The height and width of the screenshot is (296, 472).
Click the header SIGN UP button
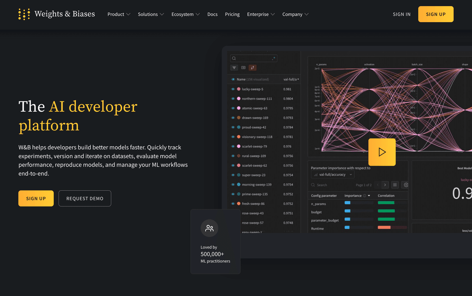pyautogui.click(x=436, y=14)
